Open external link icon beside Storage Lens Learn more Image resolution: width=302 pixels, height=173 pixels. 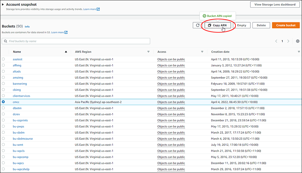[x=98, y=9]
